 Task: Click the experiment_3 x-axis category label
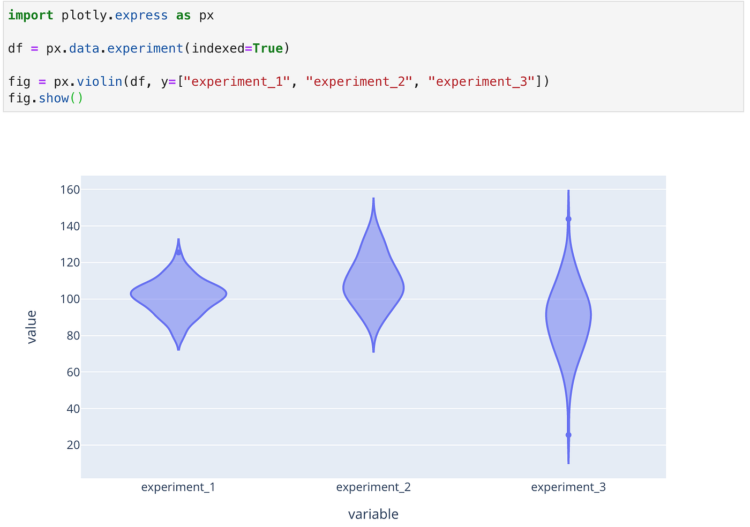tap(568, 487)
